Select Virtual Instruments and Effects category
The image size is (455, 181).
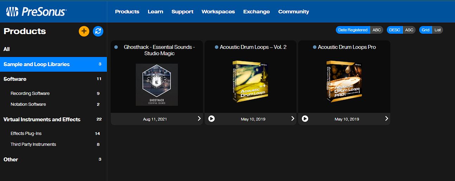pyautogui.click(x=53, y=119)
